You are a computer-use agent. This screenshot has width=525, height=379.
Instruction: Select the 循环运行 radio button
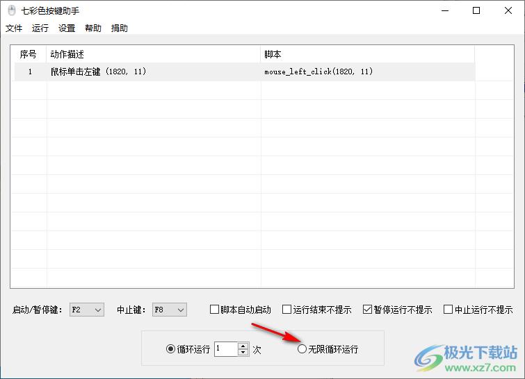171,349
